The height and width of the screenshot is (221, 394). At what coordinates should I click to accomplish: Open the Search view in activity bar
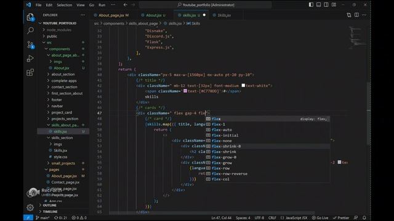[x=30, y=31]
